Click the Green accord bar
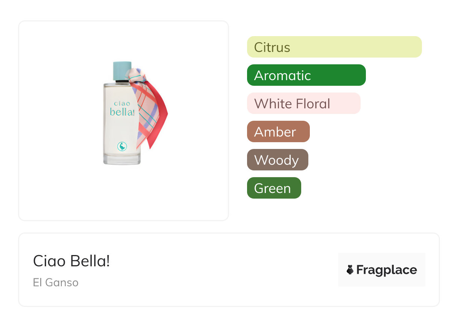Viewport: 458px width, 325px height. pos(274,188)
